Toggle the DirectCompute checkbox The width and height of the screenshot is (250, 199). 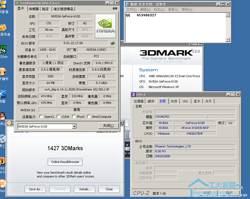(89, 117)
